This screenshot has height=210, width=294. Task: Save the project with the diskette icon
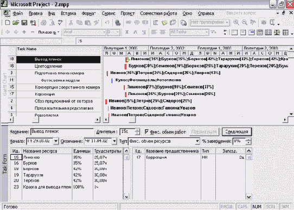pos(24,23)
